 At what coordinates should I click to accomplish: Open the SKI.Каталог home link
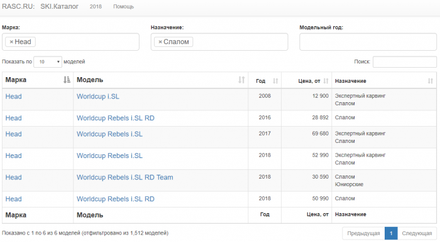pos(60,6)
